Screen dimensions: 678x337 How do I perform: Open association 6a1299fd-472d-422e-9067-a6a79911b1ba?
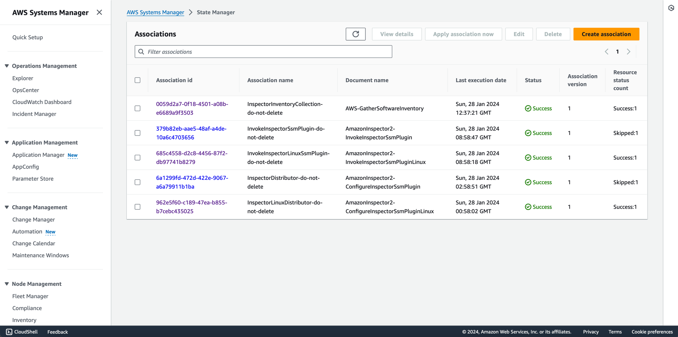click(x=192, y=182)
